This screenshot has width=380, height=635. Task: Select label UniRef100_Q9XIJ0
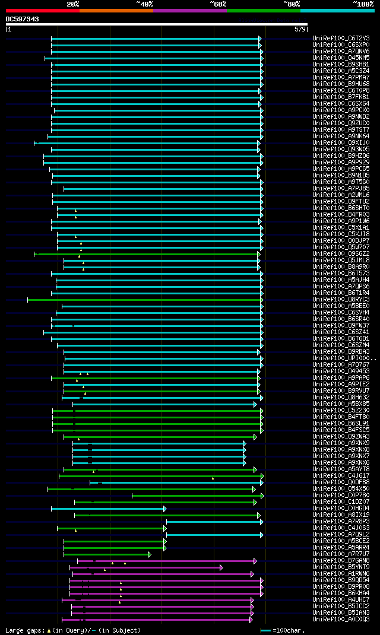click(x=341, y=143)
